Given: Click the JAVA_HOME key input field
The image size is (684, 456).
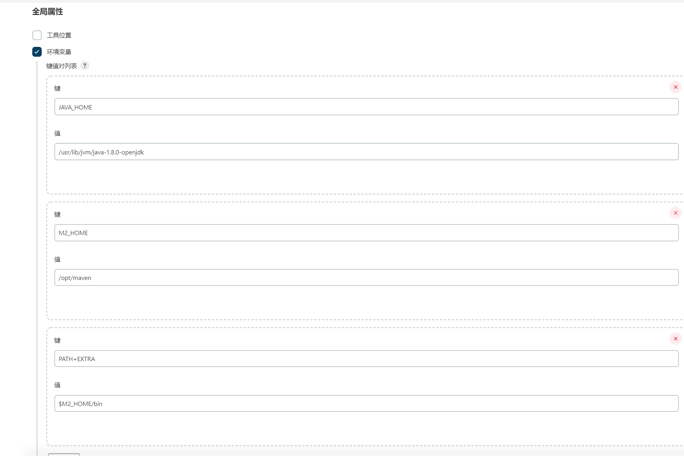Looking at the screenshot, I should tap(366, 107).
